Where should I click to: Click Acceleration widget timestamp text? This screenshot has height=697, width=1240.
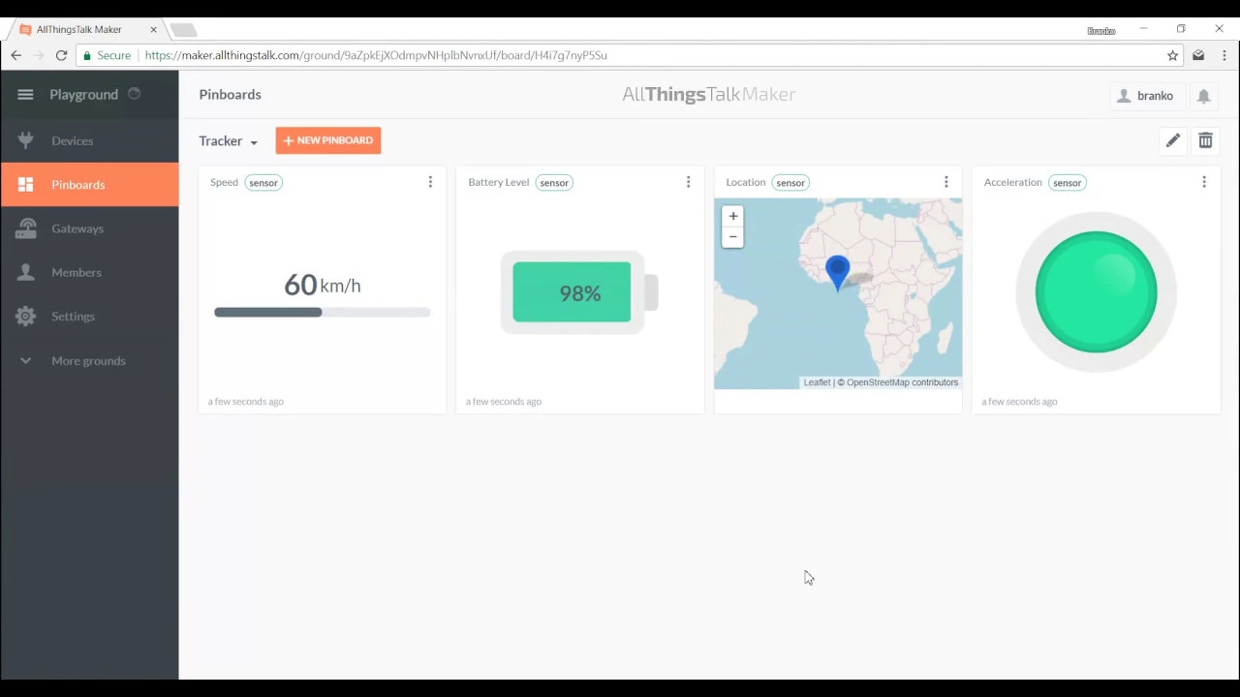click(x=1019, y=402)
